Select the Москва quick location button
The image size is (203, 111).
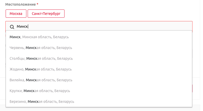tap(16, 14)
